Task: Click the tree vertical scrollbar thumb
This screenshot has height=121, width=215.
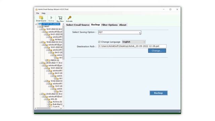Action: [63, 42]
